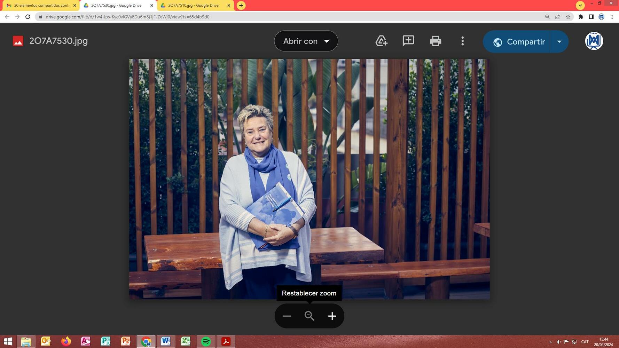Toggle the Chrome side panel

pyautogui.click(x=591, y=17)
